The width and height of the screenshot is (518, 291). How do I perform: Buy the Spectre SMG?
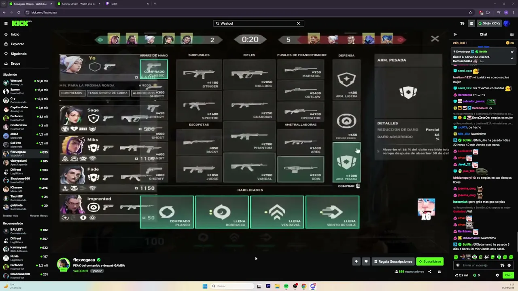(199, 105)
